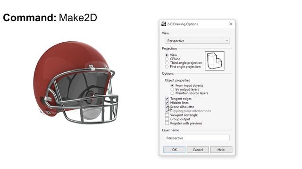Toggle the Hidden lines checkbox
The image size is (302, 169).
(167, 103)
